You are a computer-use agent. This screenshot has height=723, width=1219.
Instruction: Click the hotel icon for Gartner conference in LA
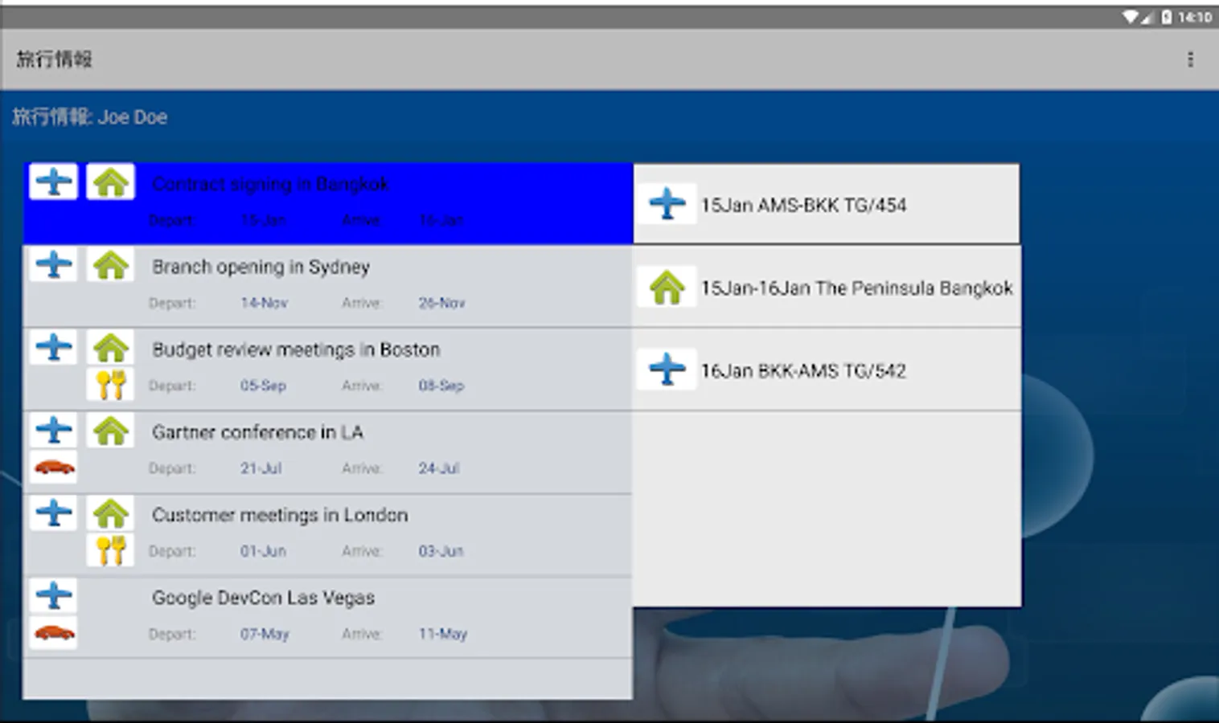(x=110, y=430)
